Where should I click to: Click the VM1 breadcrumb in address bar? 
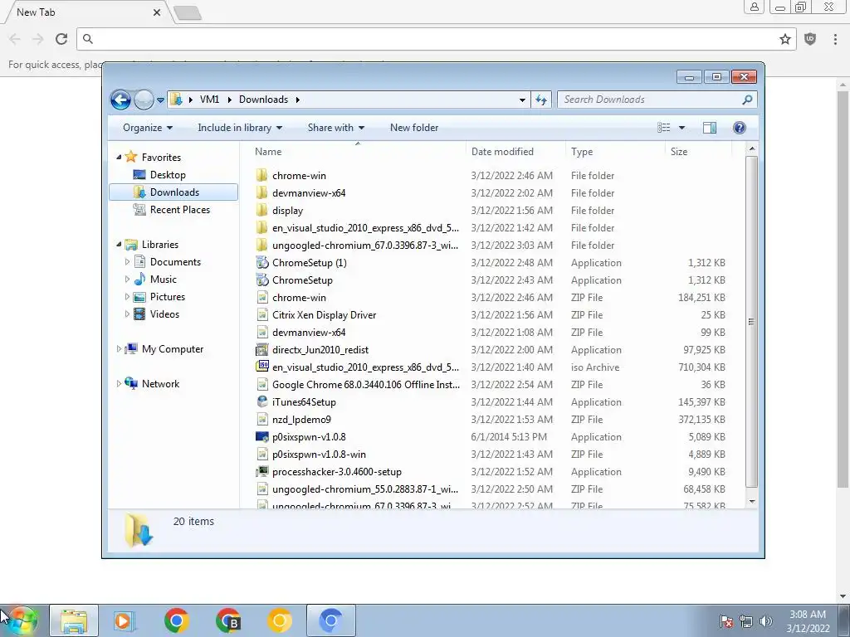[x=209, y=100]
